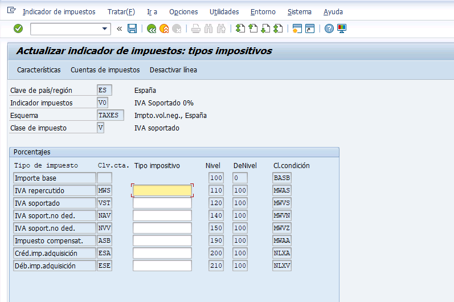Image resolution: width=454 pixels, height=302 pixels.
Task: Click the system menu icon left of Indicador de impuestos
Action: [x=11, y=10]
